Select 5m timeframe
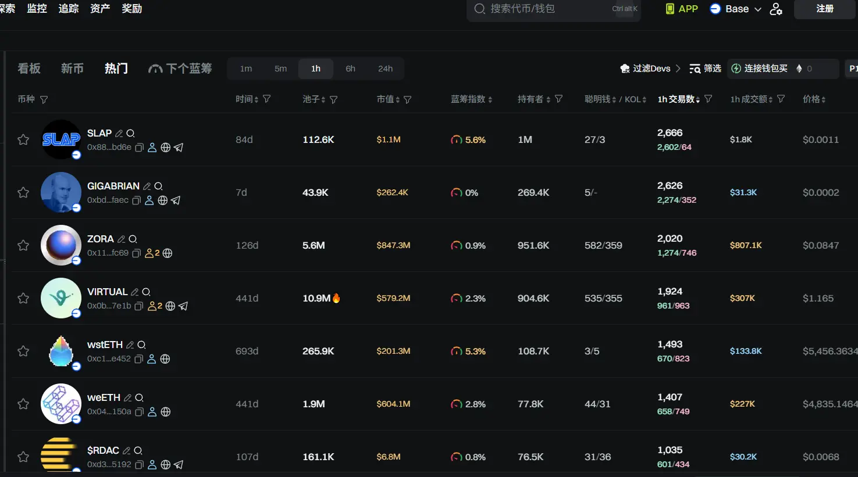The height and width of the screenshot is (477, 858). coord(281,69)
